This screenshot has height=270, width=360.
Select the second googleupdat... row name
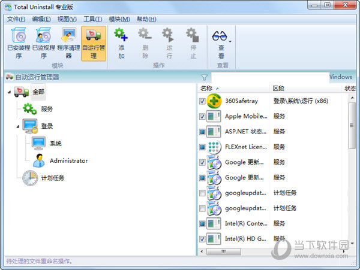(x=245, y=208)
